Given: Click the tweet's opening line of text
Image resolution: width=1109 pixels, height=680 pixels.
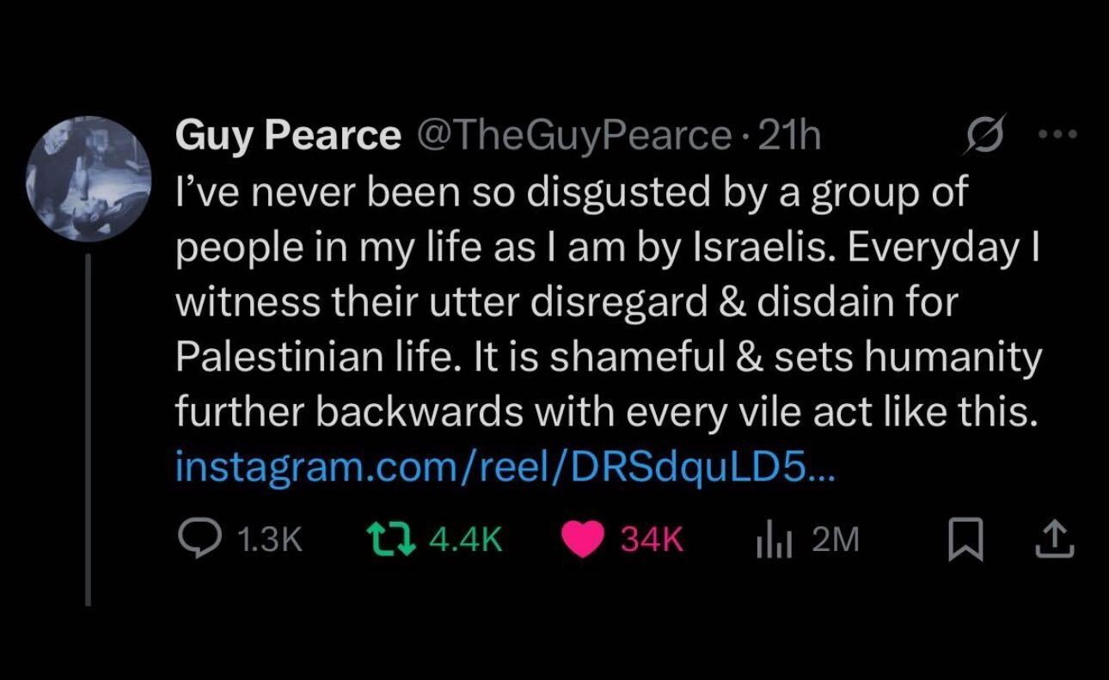Looking at the screenshot, I should [x=572, y=192].
